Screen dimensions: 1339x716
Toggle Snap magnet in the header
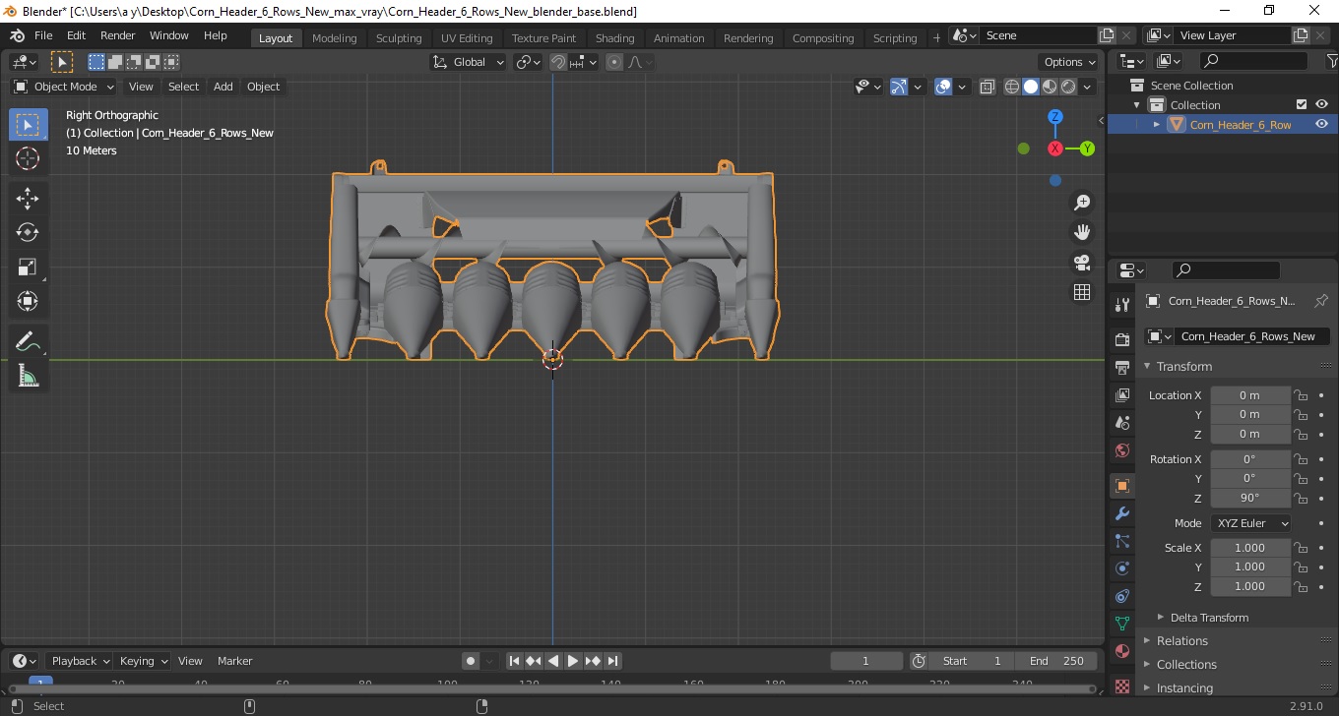558,62
